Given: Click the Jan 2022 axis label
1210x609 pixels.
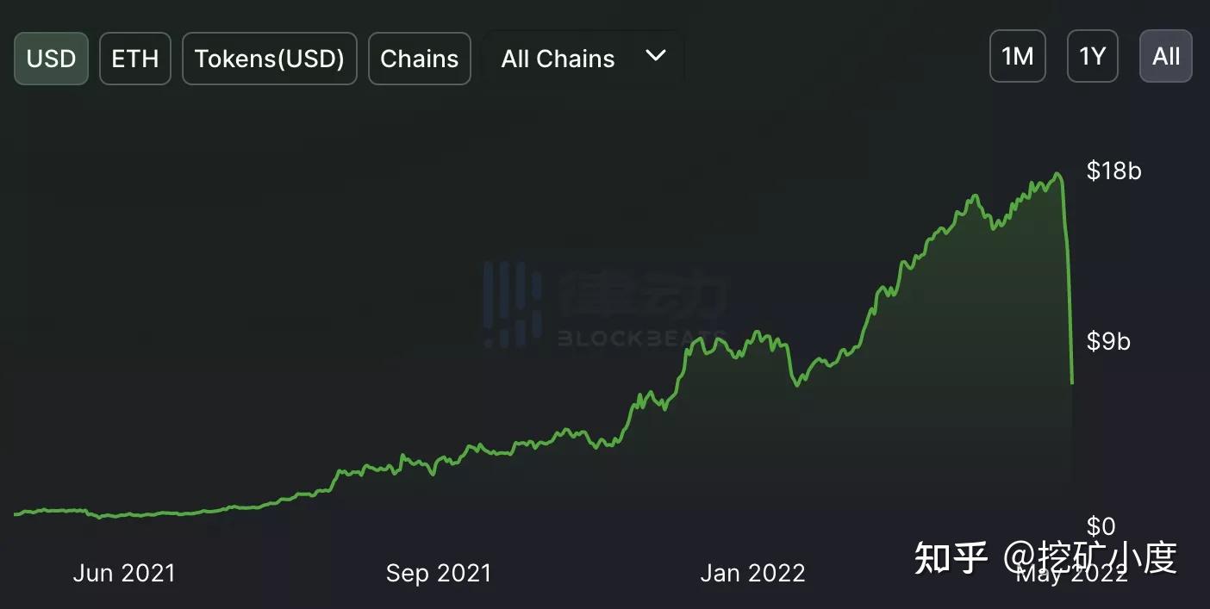Looking at the screenshot, I should pyautogui.click(x=752, y=573).
